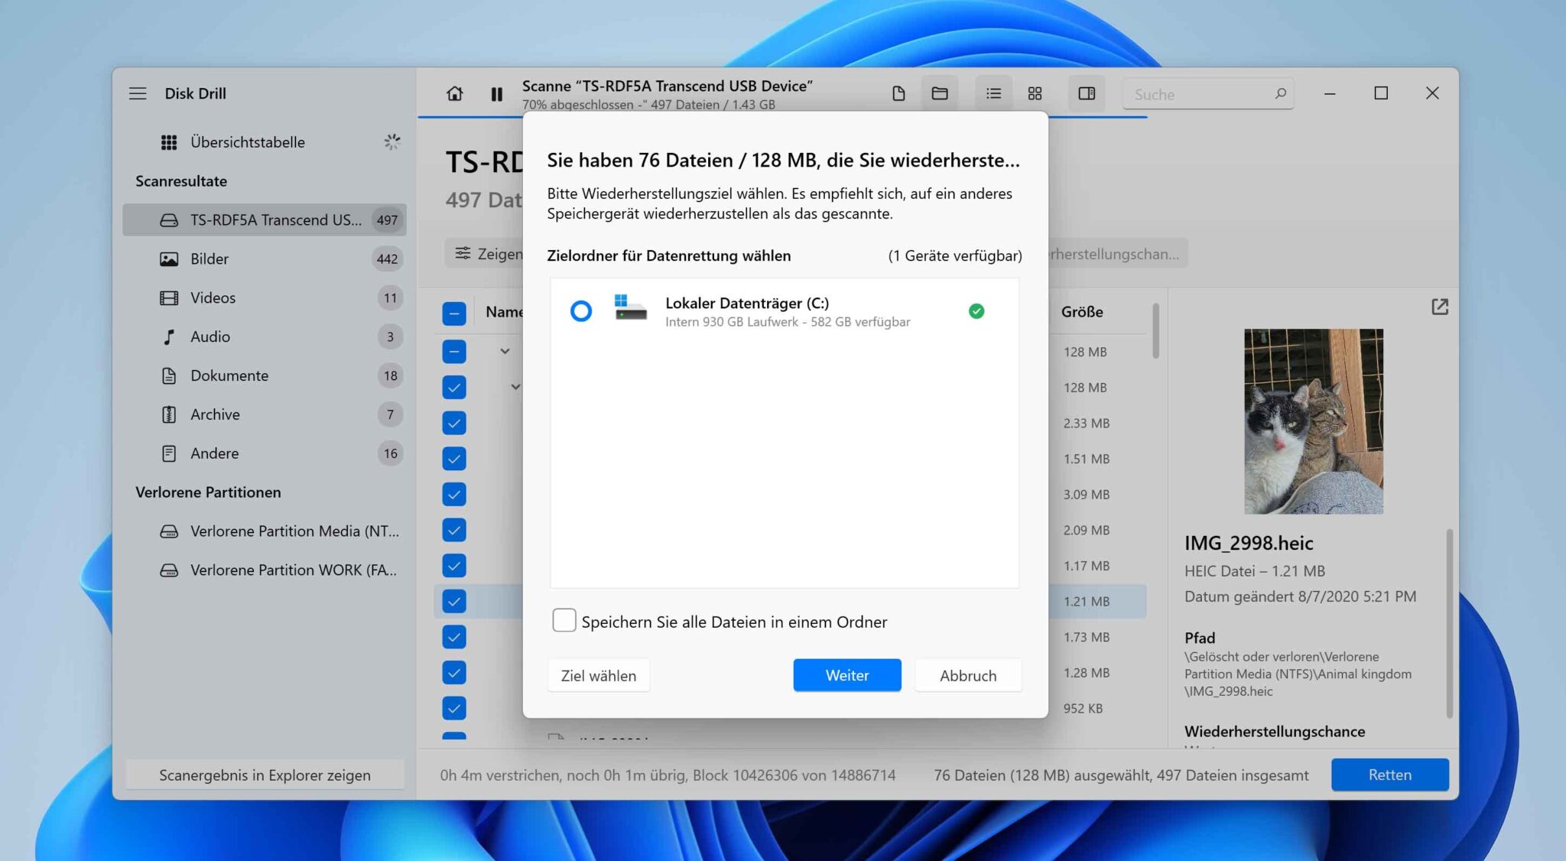Open the Zeigen filter dropdown

(488, 253)
